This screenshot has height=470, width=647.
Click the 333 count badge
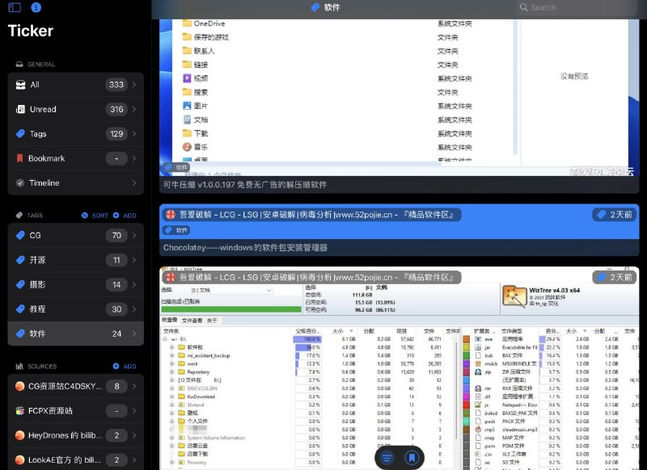coord(116,85)
